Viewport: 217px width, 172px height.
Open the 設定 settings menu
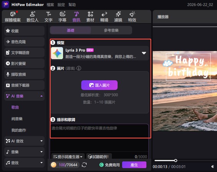[61, 5]
